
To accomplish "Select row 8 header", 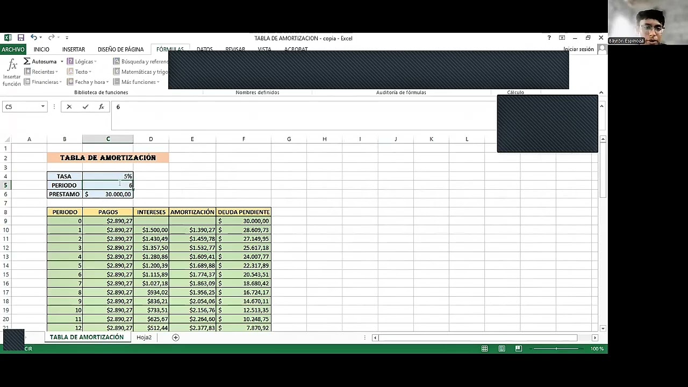I will (x=6, y=212).
